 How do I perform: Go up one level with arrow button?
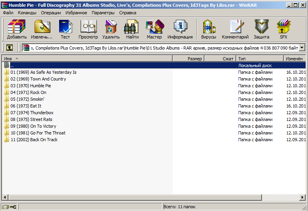point(10,48)
